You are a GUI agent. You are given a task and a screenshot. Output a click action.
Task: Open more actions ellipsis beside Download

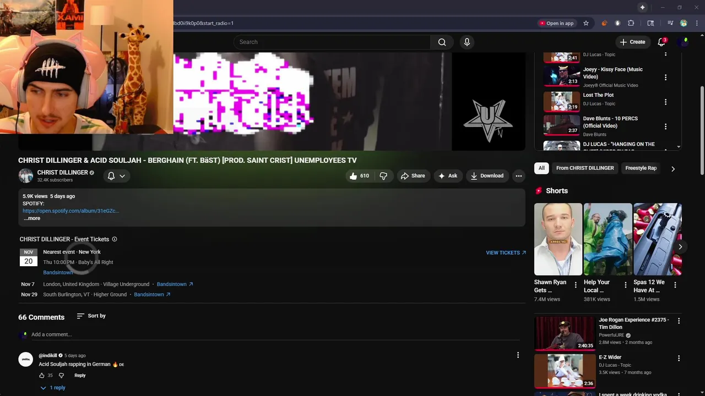pyautogui.click(x=519, y=176)
